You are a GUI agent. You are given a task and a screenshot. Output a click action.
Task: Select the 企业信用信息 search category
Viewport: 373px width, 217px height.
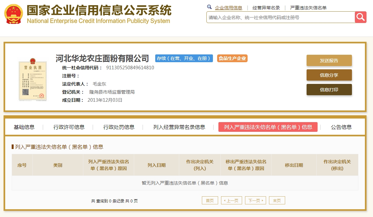(x=228, y=8)
